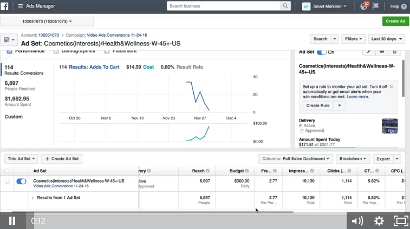Open video settings gear
Screen dimensions: 410x229
point(379,221)
